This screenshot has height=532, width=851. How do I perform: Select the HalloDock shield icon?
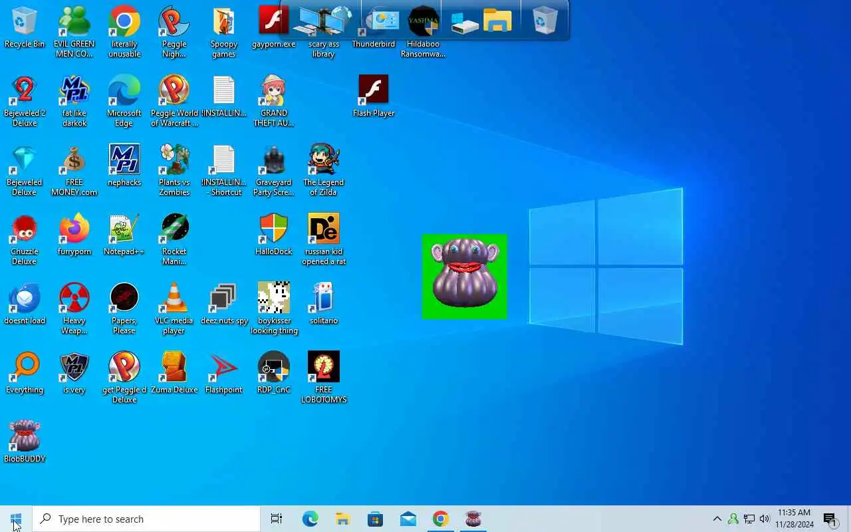coord(274,235)
